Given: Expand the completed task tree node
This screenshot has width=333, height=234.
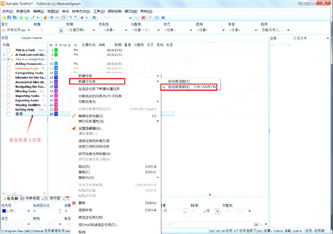Looking at the screenshot, I should tap(4, 59).
